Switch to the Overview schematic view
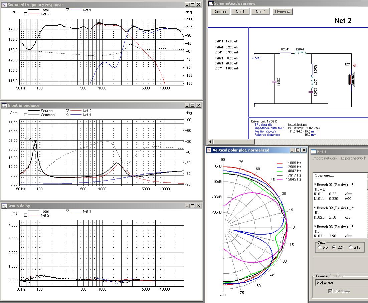 click(283, 12)
